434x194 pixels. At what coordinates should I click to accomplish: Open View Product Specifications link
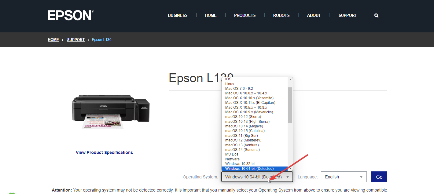[x=104, y=152]
